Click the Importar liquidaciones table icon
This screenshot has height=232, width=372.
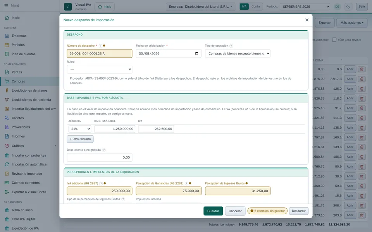[7, 109]
